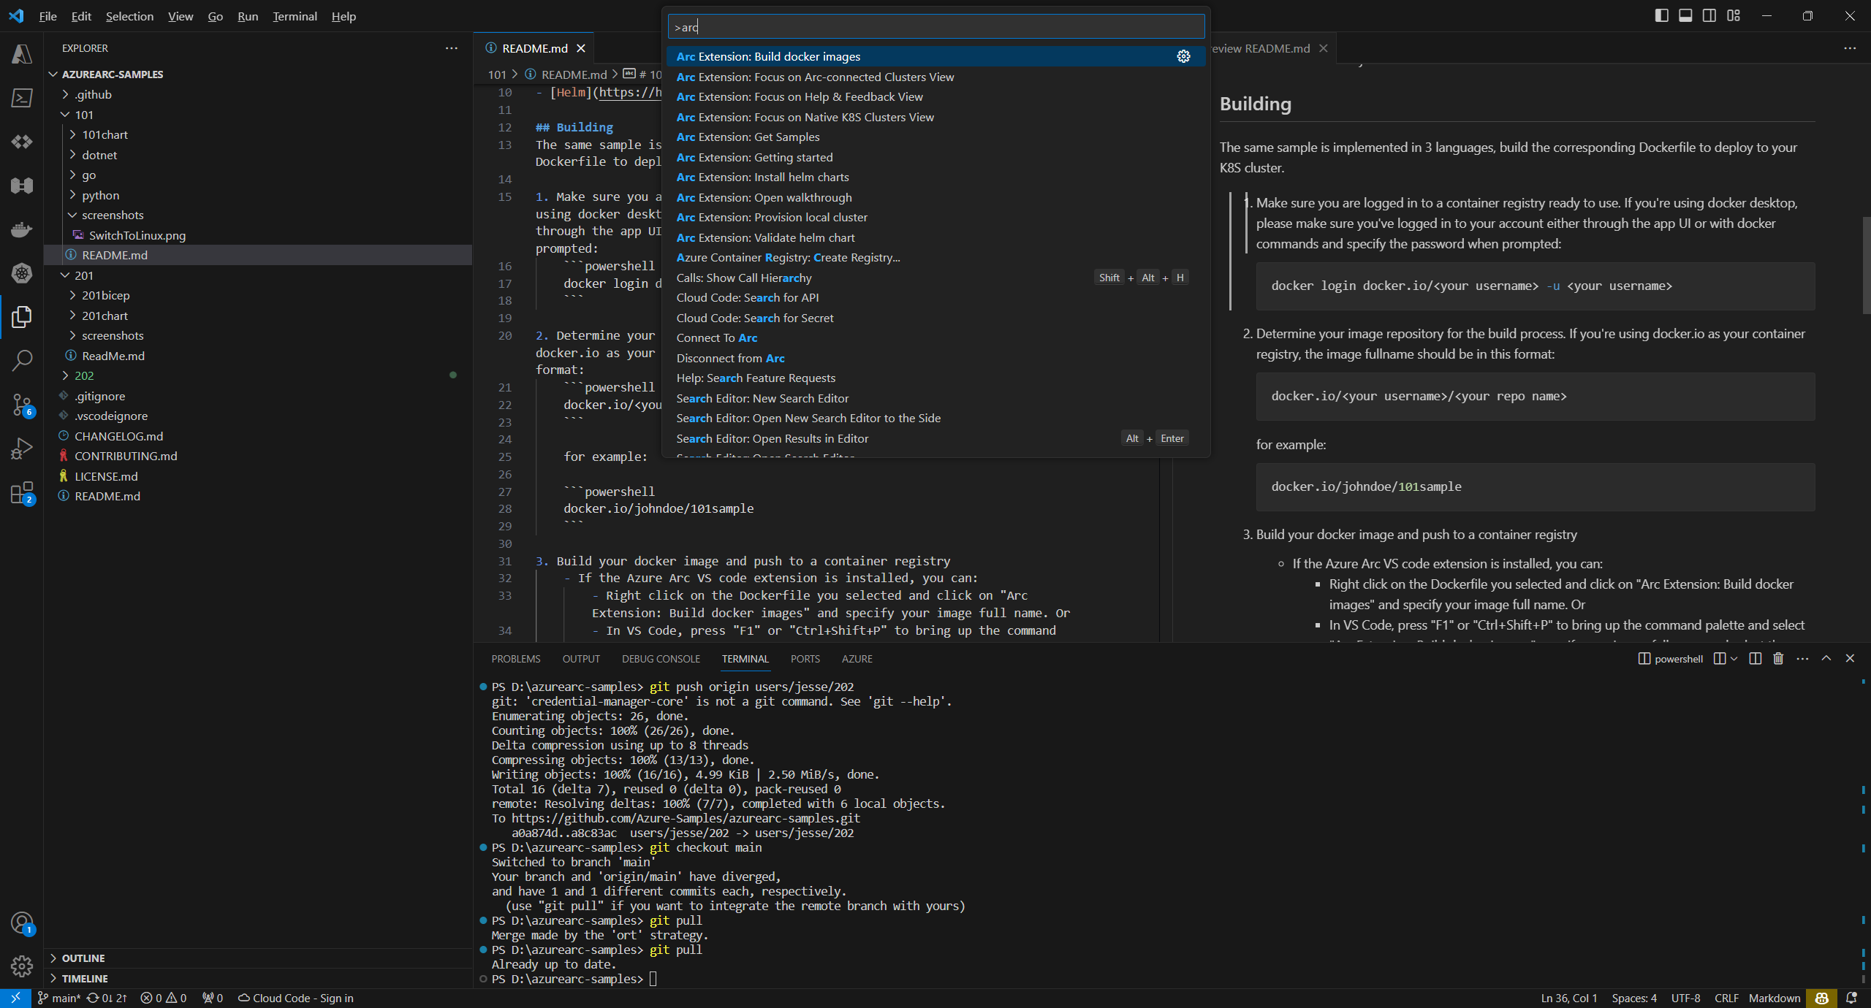The height and width of the screenshot is (1008, 1871).
Task: Toggle Primary Side Bar layout button
Action: tap(1661, 15)
